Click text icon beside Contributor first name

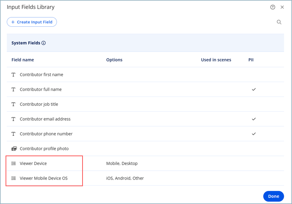pyautogui.click(x=14, y=75)
